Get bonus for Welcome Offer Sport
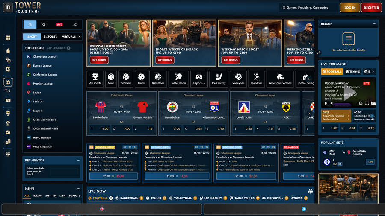 [99, 60]
